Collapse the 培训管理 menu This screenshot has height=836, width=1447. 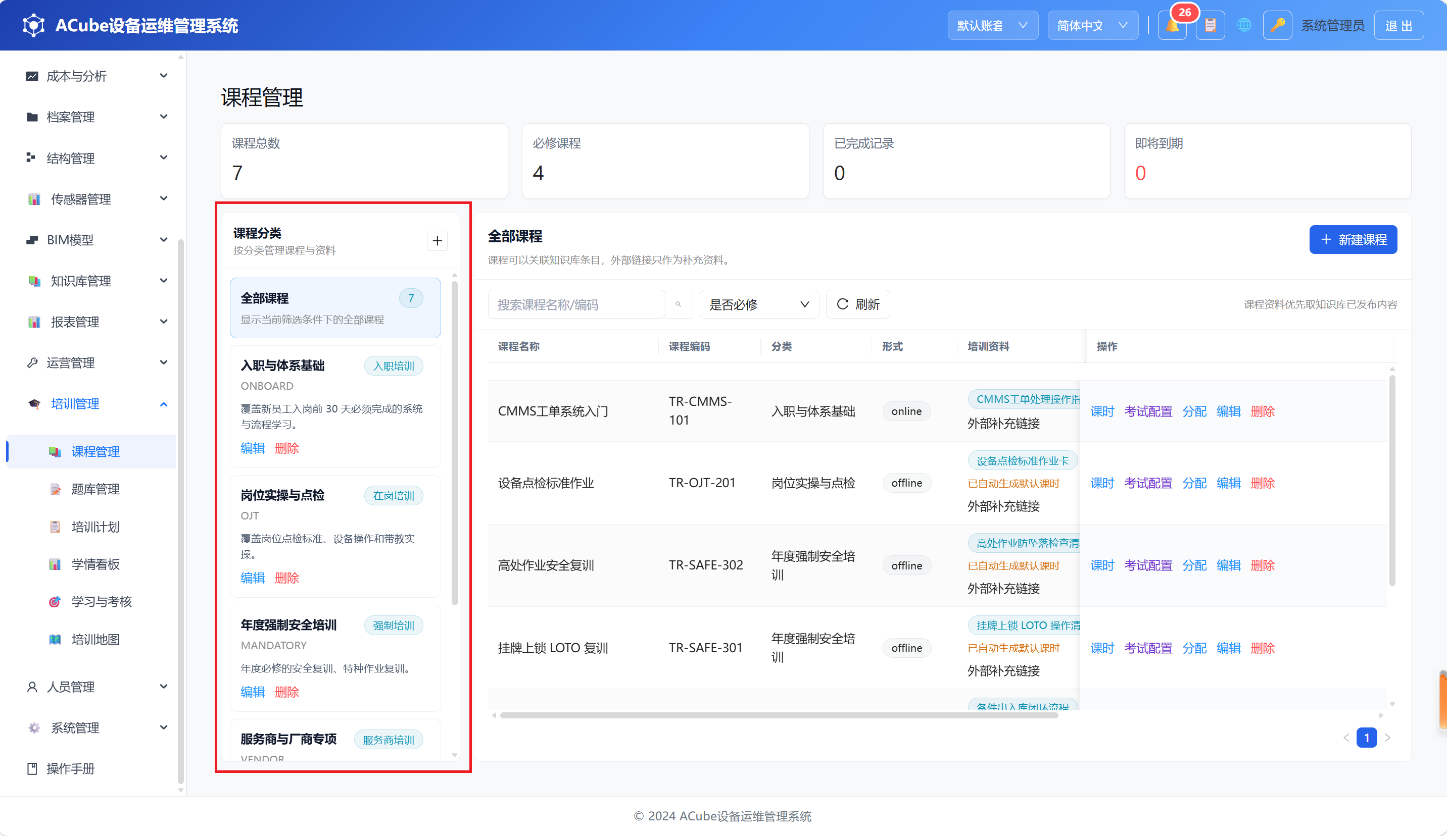95,404
